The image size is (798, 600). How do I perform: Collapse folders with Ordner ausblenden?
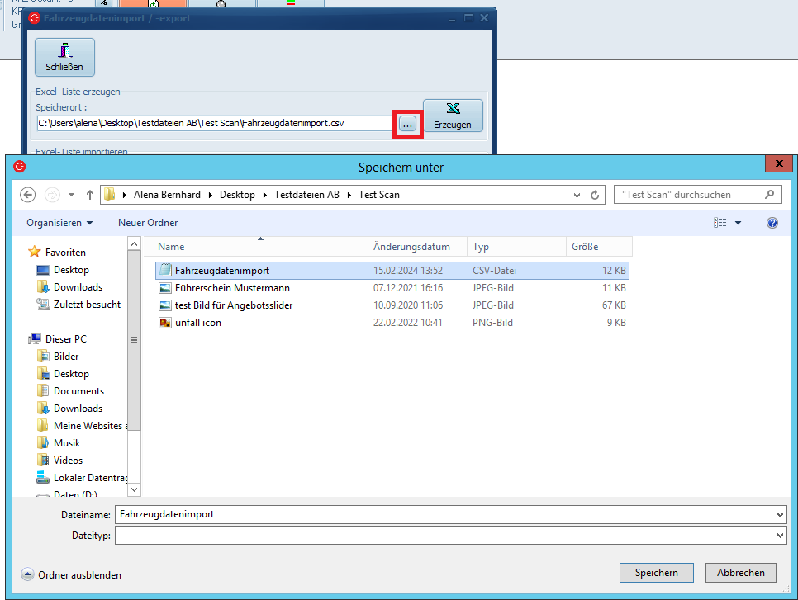tap(72, 575)
